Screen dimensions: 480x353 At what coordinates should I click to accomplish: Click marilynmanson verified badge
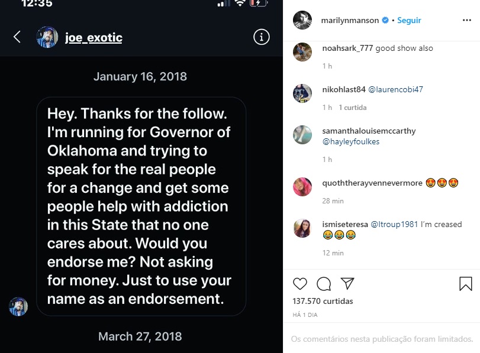[385, 20]
